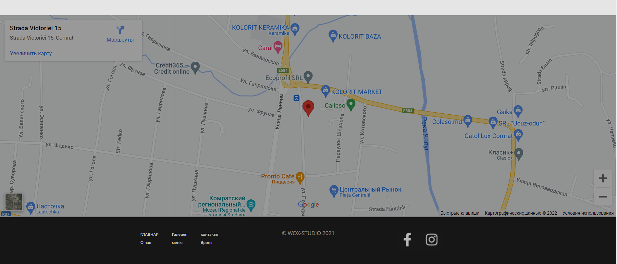Open the Маршруты directions icon
The height and width of the screenshot is (264, 617).
point(120,30)
